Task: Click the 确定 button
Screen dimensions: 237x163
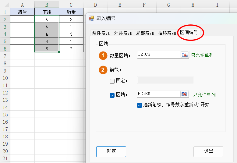Action: pyautogui.click(x=111, y=152)
